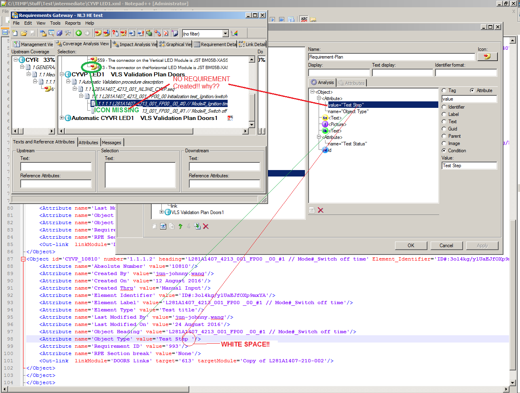Viewport: 520px width, 393px height.
Task: Click the Icon picker button in Requirement-Plan dialog
Action: [x=487, y=57]
